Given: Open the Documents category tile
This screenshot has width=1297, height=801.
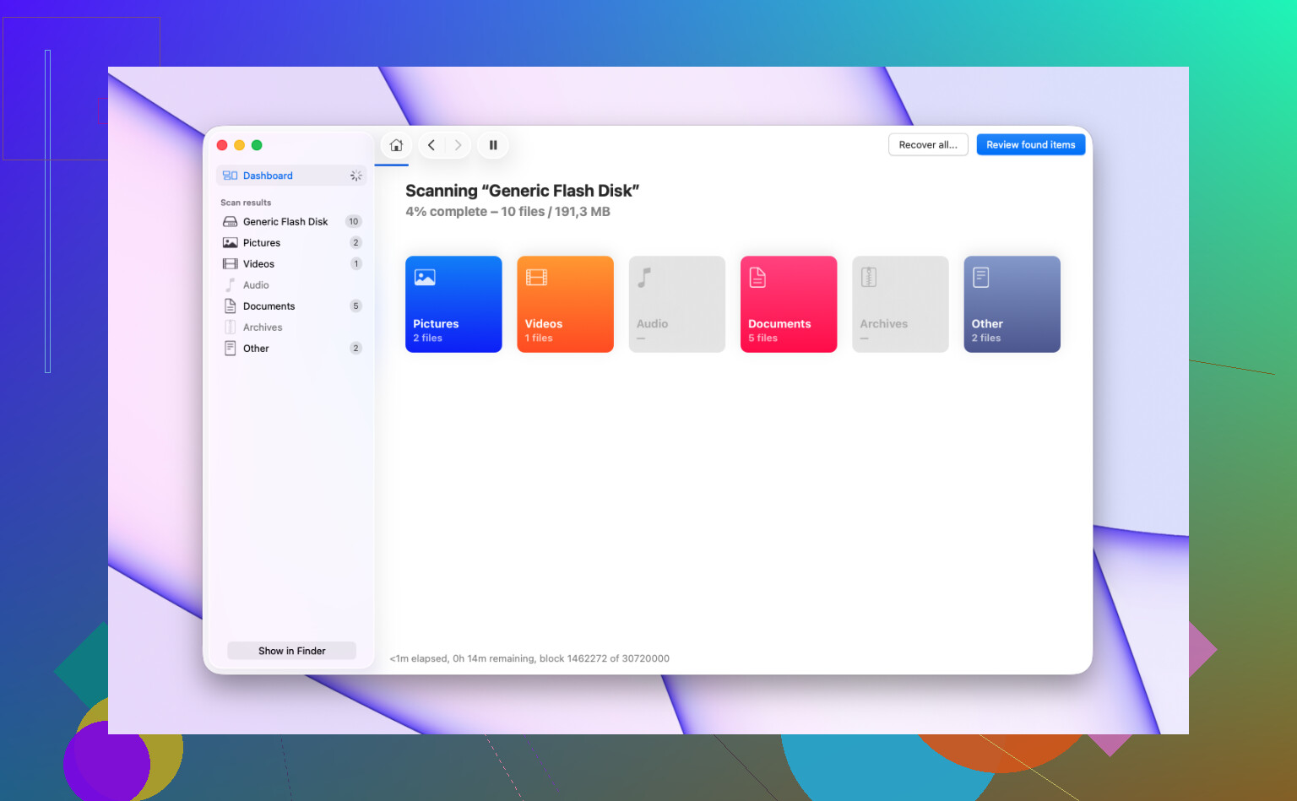Looking at the screenshot, I should [x=789, y=304].
